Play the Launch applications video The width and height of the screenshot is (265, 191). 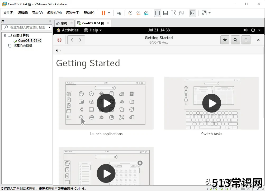[x=106, y=103]
